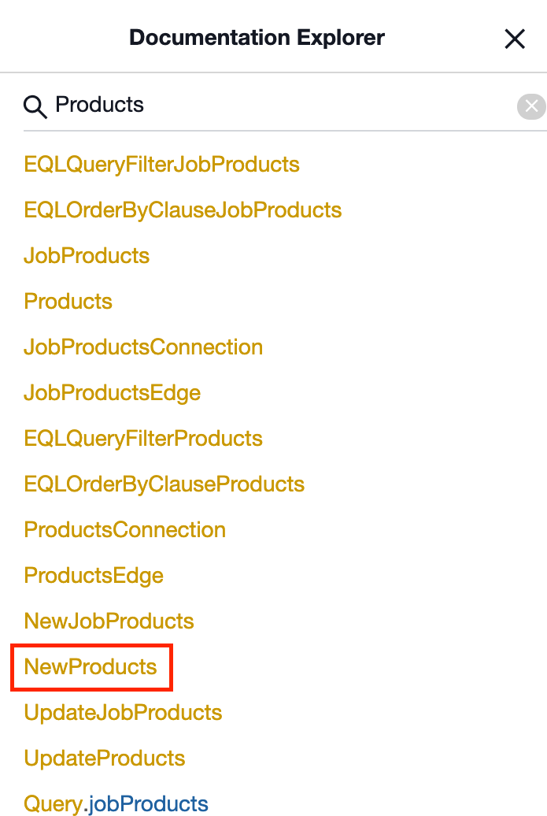547x816 pixels.
Task: Open the UpdateProducts type
Action: [104, 758]
